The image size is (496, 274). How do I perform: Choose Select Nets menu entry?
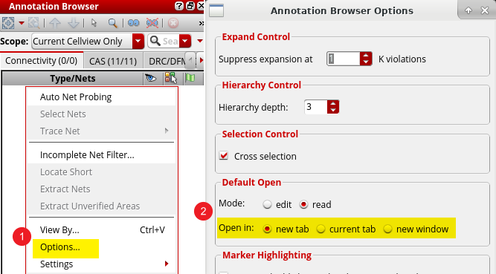tap(102, 114)
